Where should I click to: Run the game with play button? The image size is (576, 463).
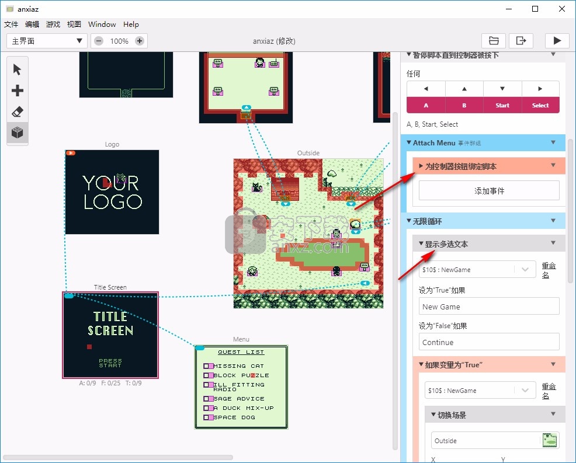click(557, 40)
